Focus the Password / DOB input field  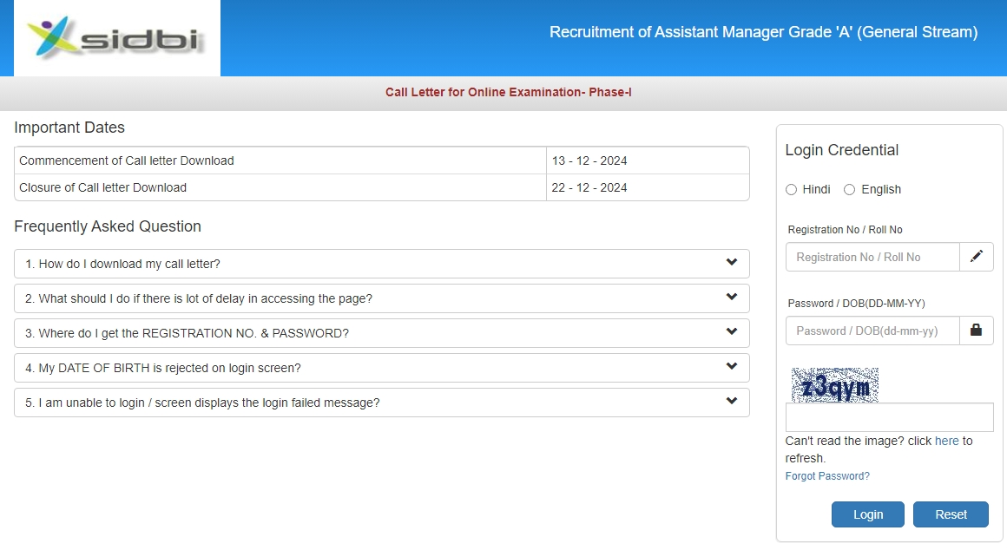pos(872,331)
